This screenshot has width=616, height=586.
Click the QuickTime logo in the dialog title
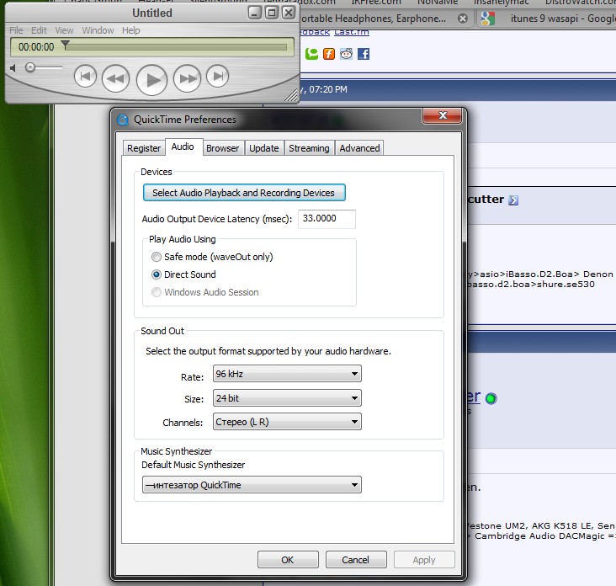click(x=123, y=120)
